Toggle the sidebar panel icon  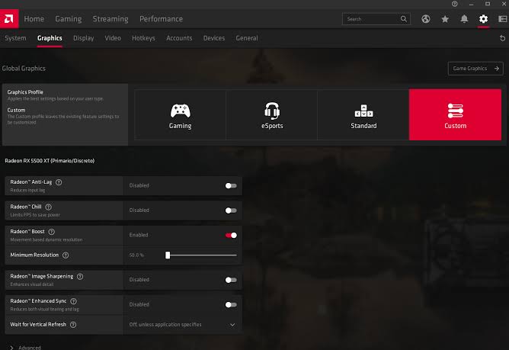click(502, 19)
